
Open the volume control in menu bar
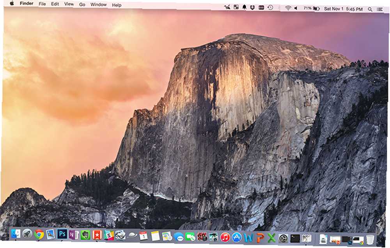[296, 8]
